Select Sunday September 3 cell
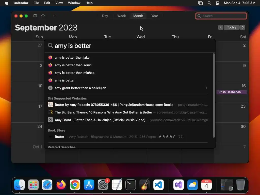 pyautogui.click(x=28, y=72)
